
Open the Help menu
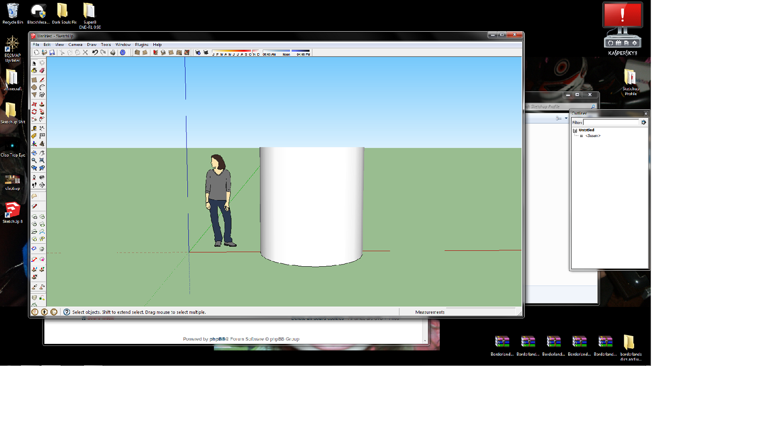(157, 44)
